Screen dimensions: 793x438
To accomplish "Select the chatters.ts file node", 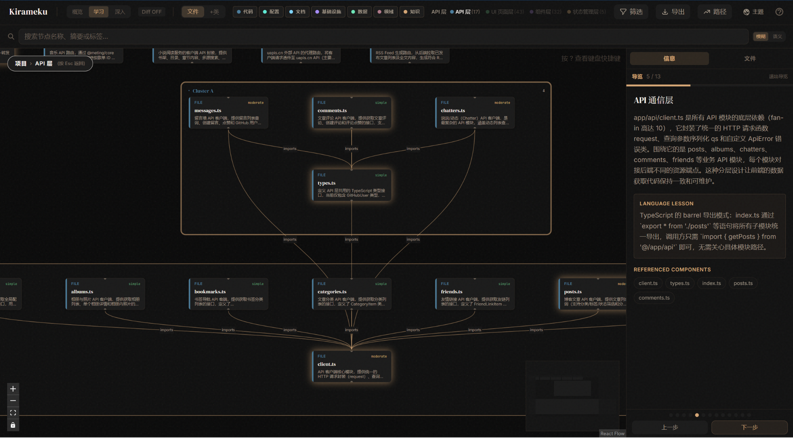I will pyautogui.click(x=475, y=113).
